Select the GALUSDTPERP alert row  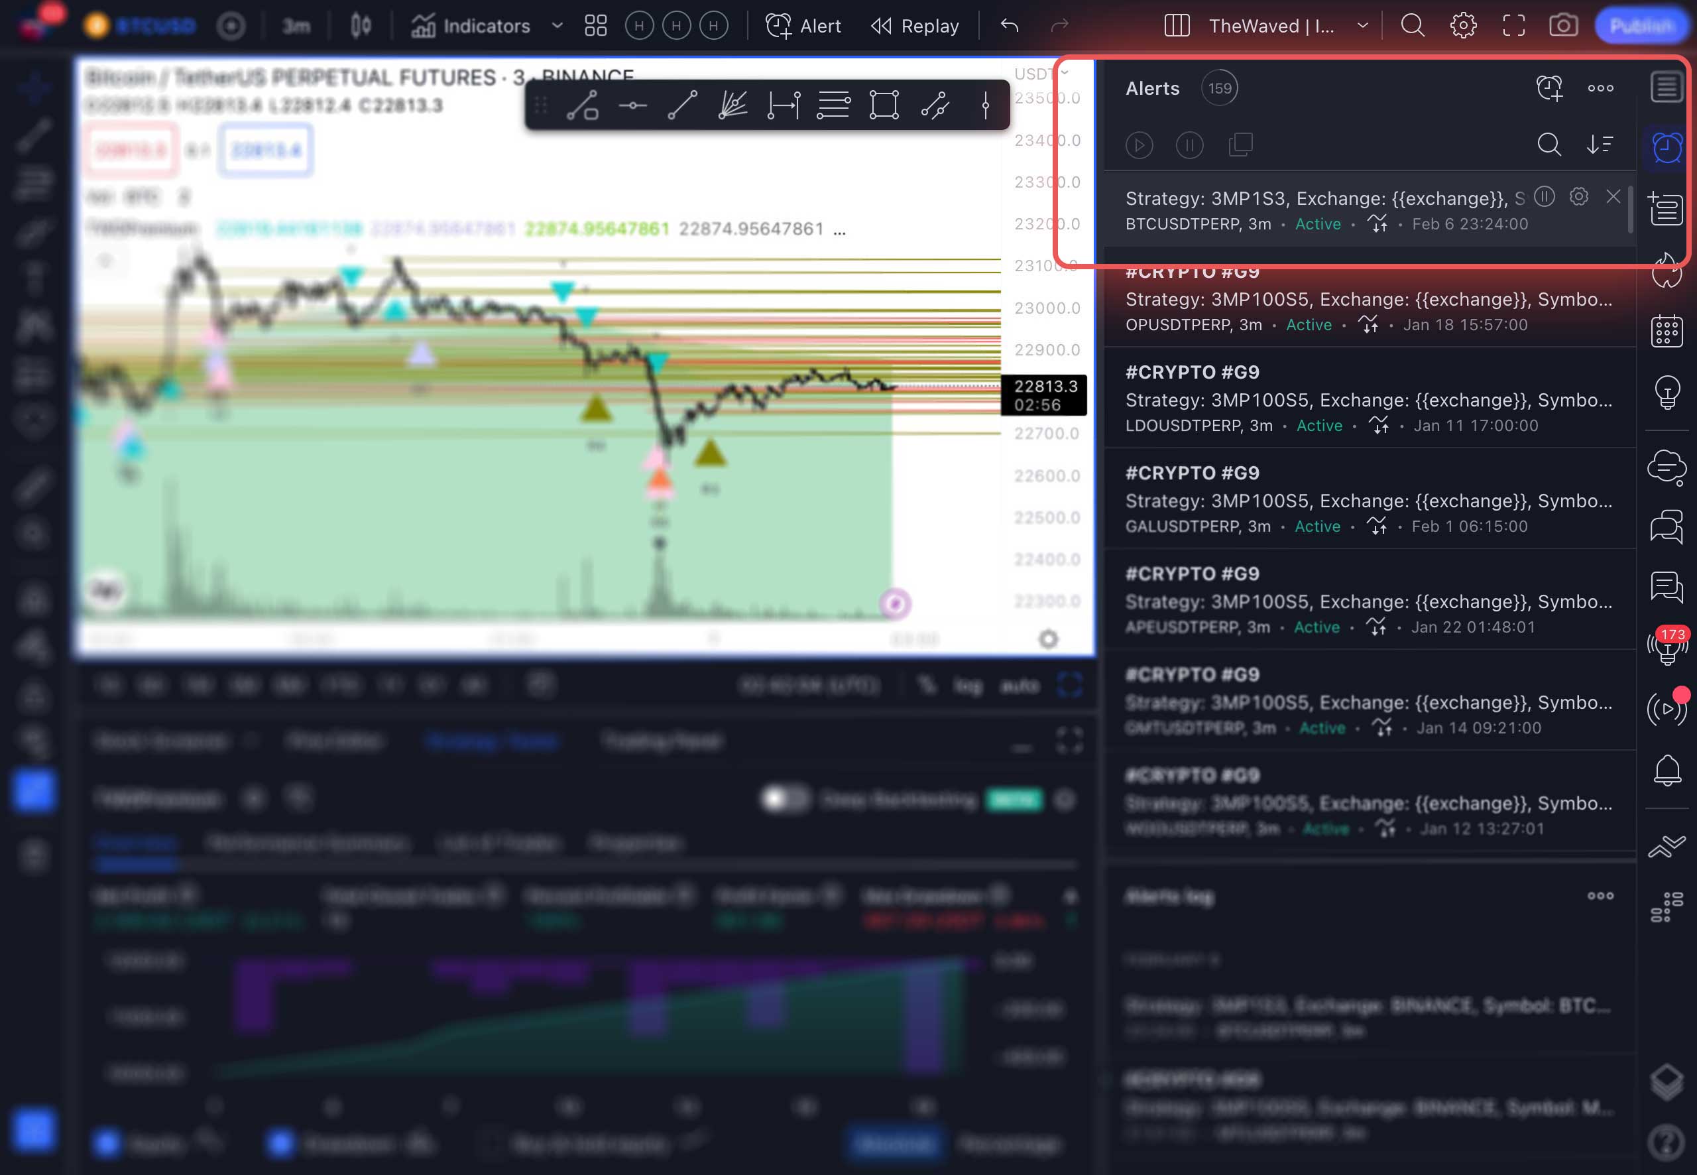(1370, 499)
